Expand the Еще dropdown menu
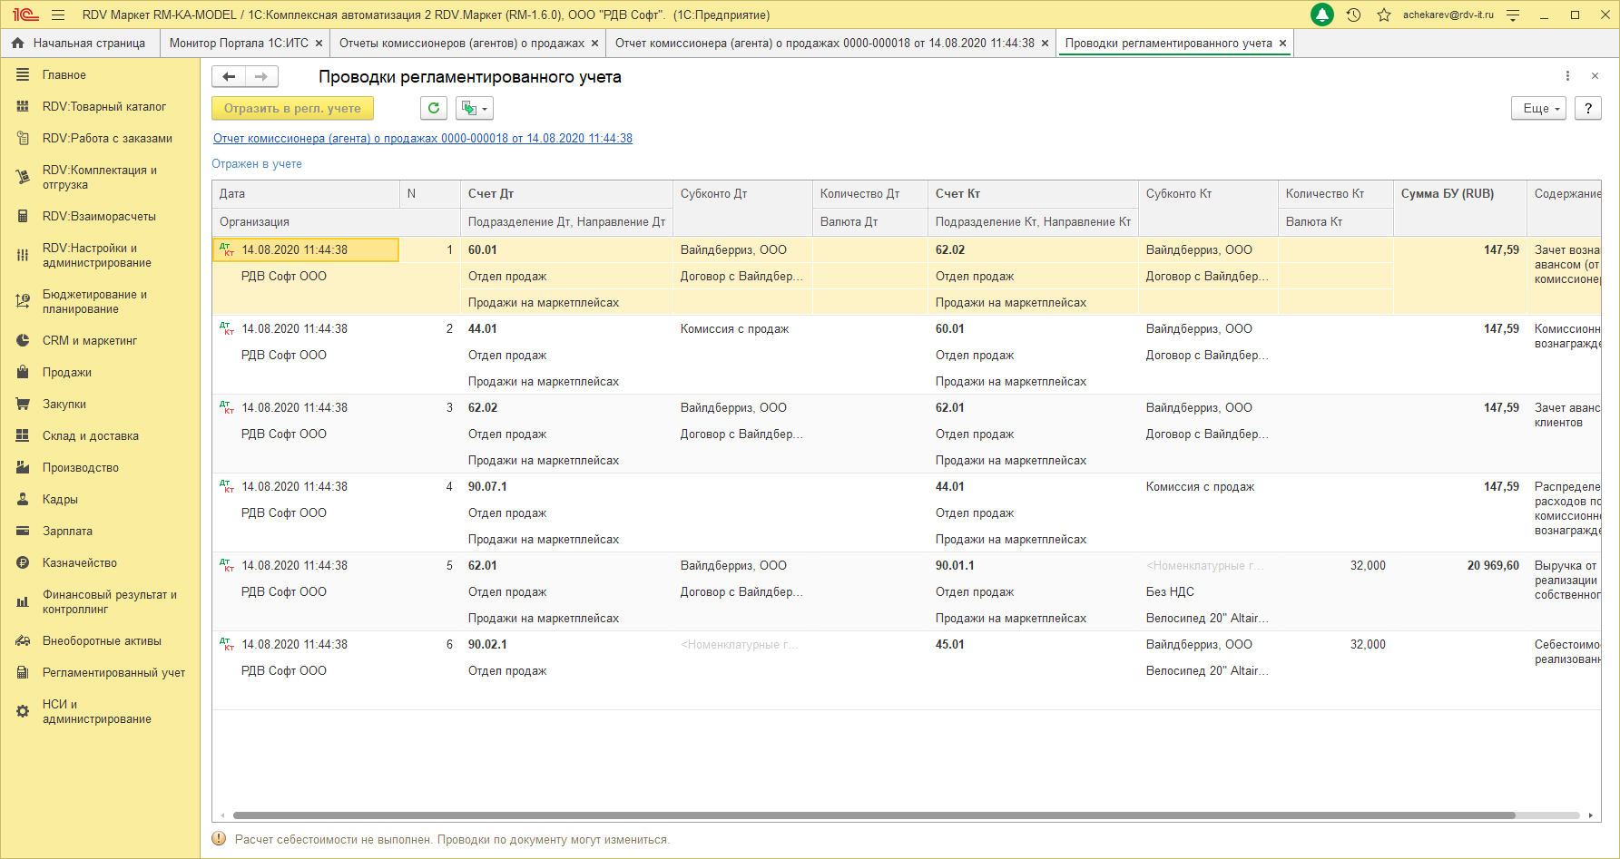 coord(1538,108)
